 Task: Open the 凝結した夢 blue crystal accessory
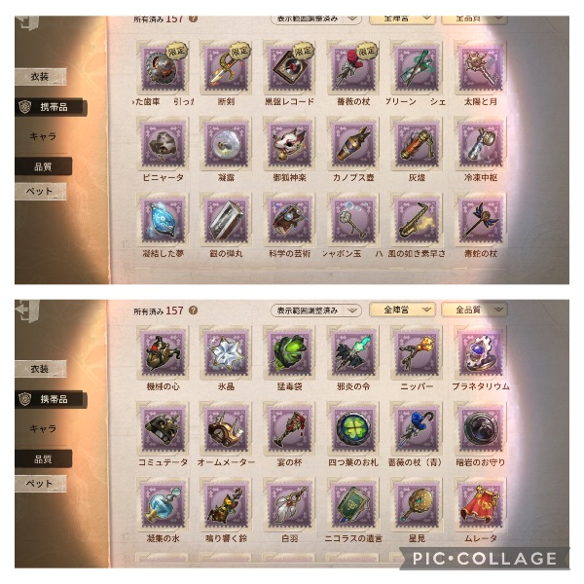tap(163, 221)
